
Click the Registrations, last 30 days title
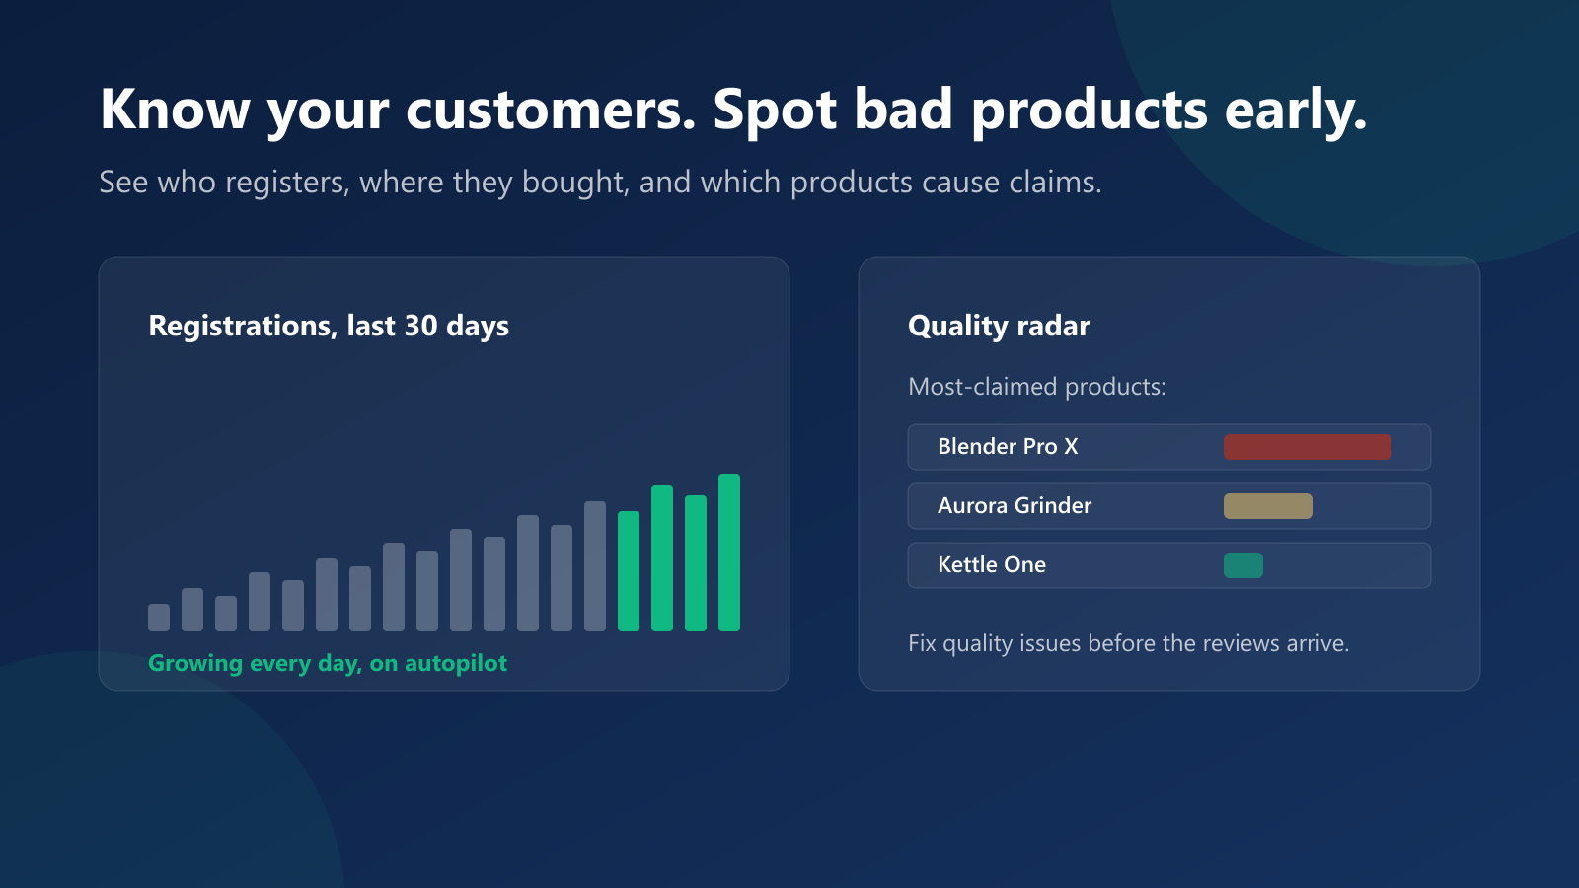coord(329,327)
